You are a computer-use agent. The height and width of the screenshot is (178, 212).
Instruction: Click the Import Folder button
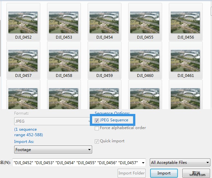(131, 173)
